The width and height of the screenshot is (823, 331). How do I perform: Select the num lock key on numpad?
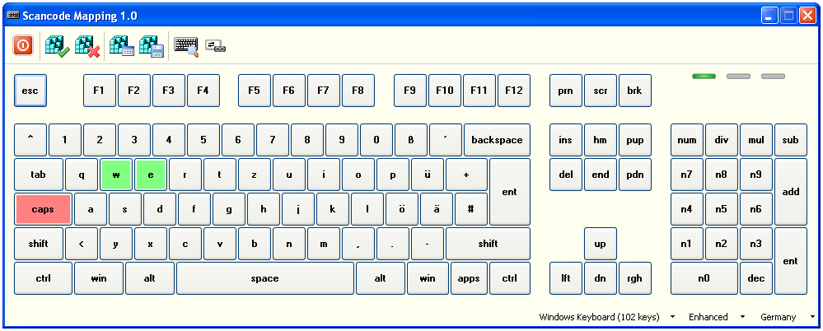686,140
